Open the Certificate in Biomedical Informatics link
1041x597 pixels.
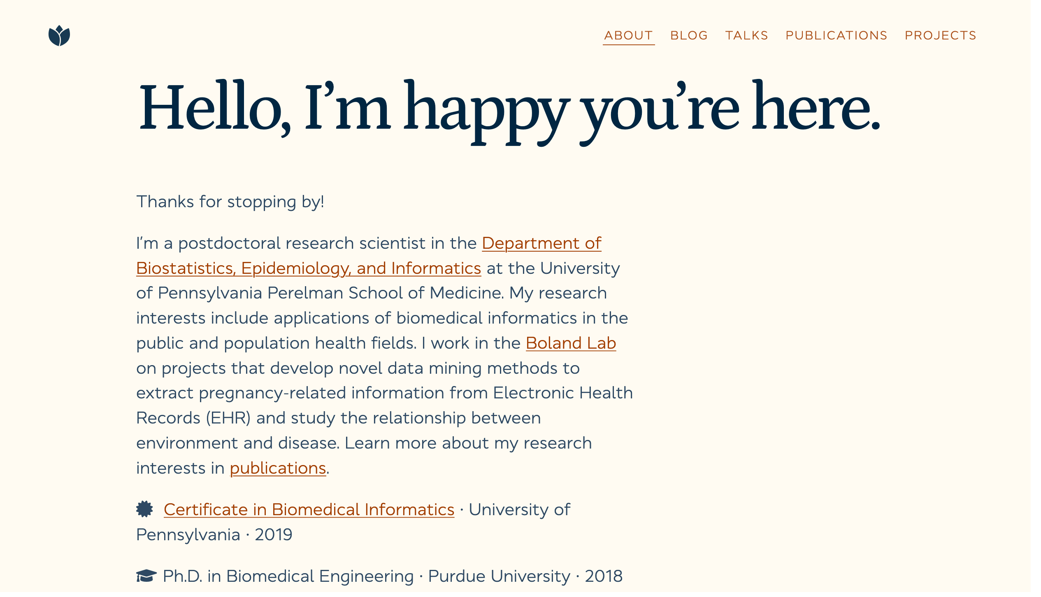click(x=309, y=509)
